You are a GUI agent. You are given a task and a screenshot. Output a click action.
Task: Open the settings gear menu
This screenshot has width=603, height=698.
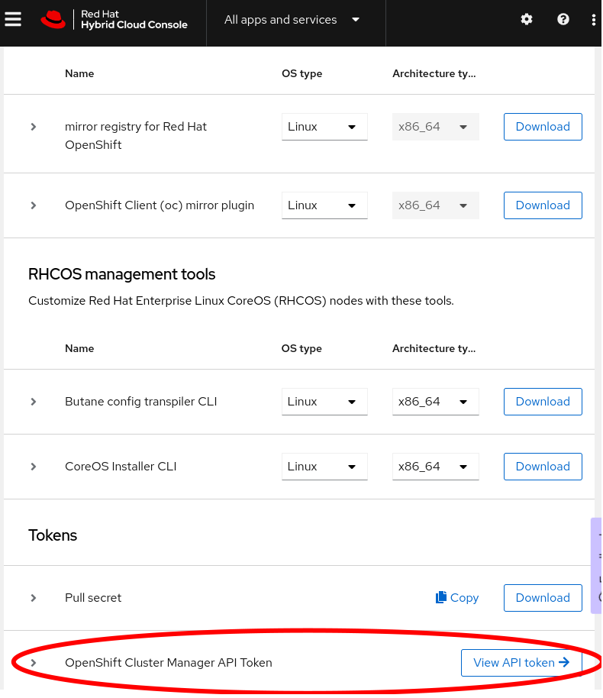pyautogui.click(x=527, y=20)
